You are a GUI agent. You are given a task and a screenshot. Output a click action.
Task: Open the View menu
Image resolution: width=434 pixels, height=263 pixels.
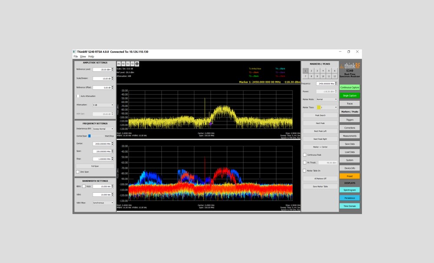(82, 56)
